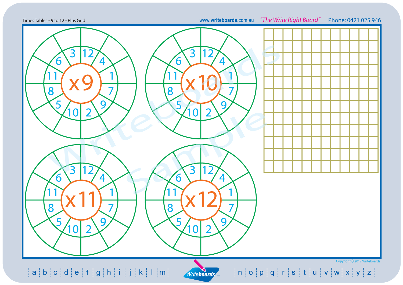The height and width of the screenshot is (285, 403).
Task: Click letter k in the alphabet strip
Action: coord(141,272)
